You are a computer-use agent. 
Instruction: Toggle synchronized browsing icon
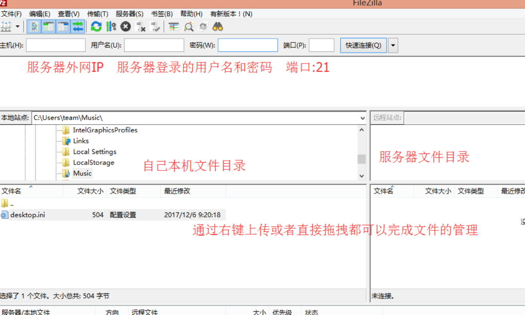coord(203,27)
